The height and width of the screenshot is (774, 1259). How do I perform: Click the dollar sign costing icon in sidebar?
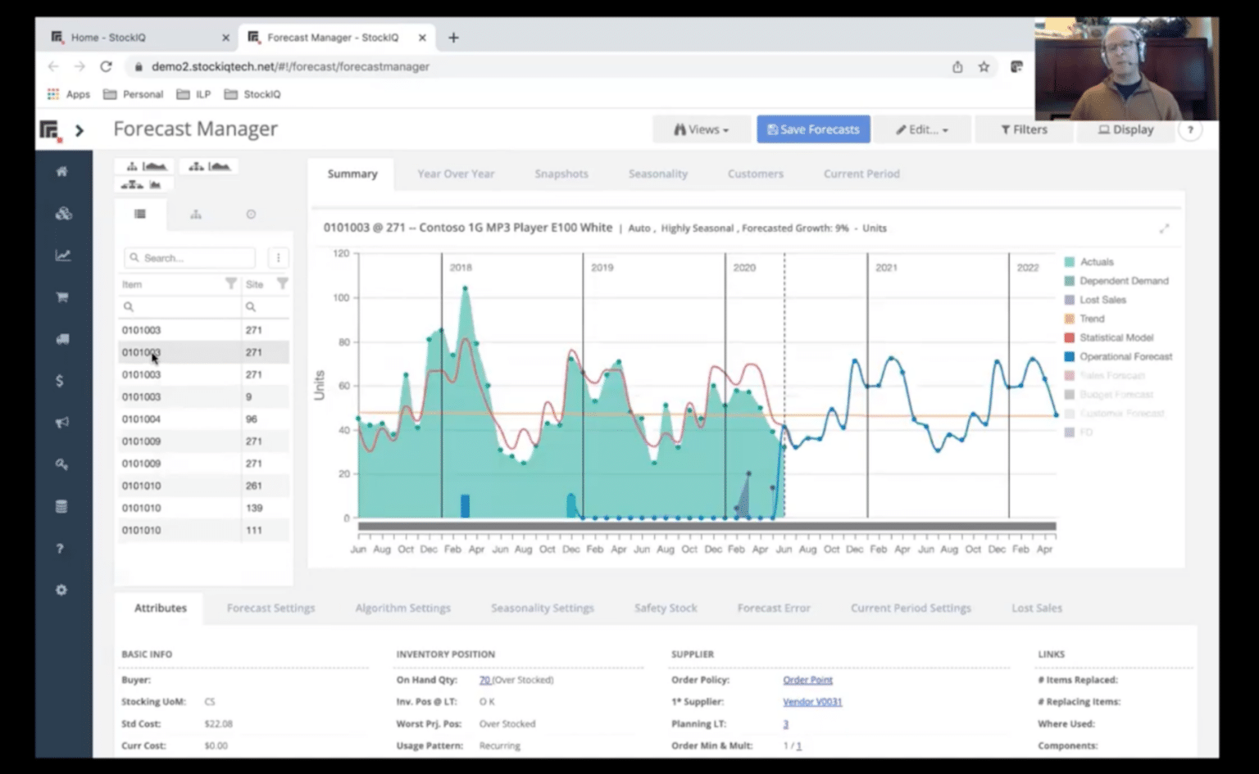coord(61,380)
